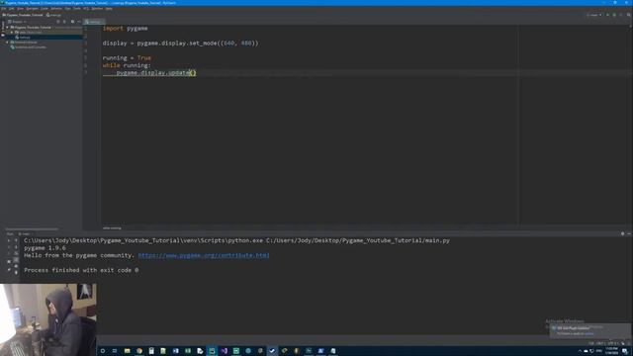The image size is (633, 356).
Task: Select the main.py editor tab
Action: (x=94, y=22)
